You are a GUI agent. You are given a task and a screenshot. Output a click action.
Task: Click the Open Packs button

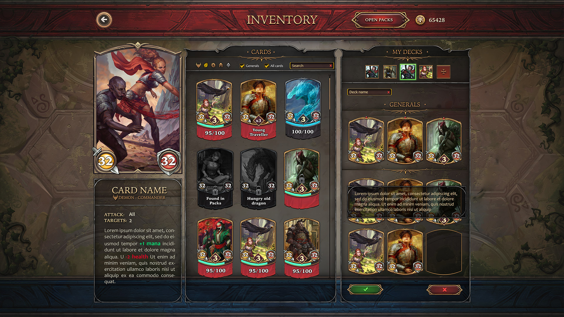pyautogui.click(x=379, y=20)
